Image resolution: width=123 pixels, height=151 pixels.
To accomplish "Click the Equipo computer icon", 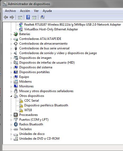I will 16,77.
